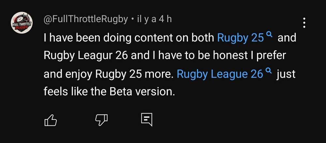Click the reply speech bubble icon

146,119
